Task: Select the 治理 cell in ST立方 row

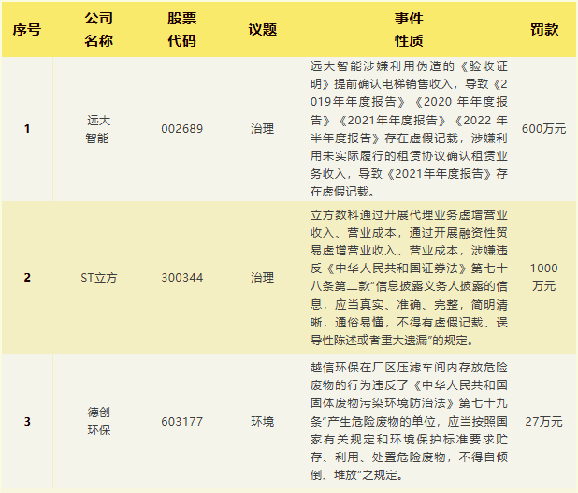Action: (x=262, y=278)
